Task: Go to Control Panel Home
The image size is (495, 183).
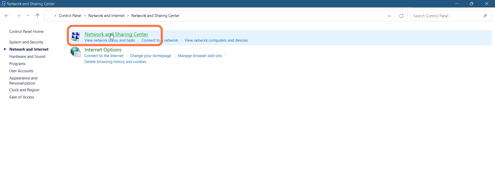Action: pos(26,32)
